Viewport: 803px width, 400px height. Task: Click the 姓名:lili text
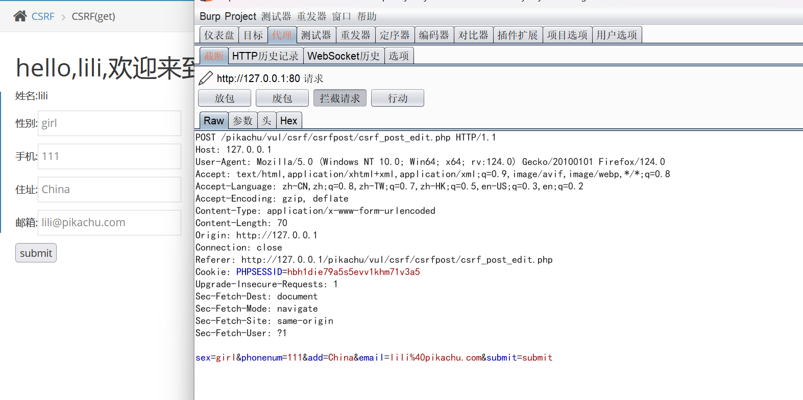point(32,96)
